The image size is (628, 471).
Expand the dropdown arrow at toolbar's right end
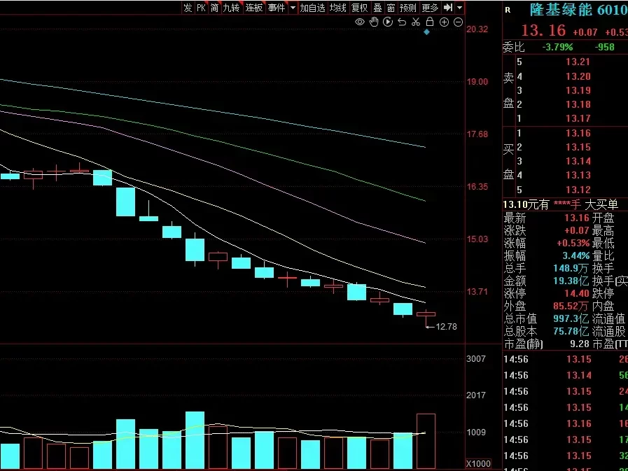point(459,8)
